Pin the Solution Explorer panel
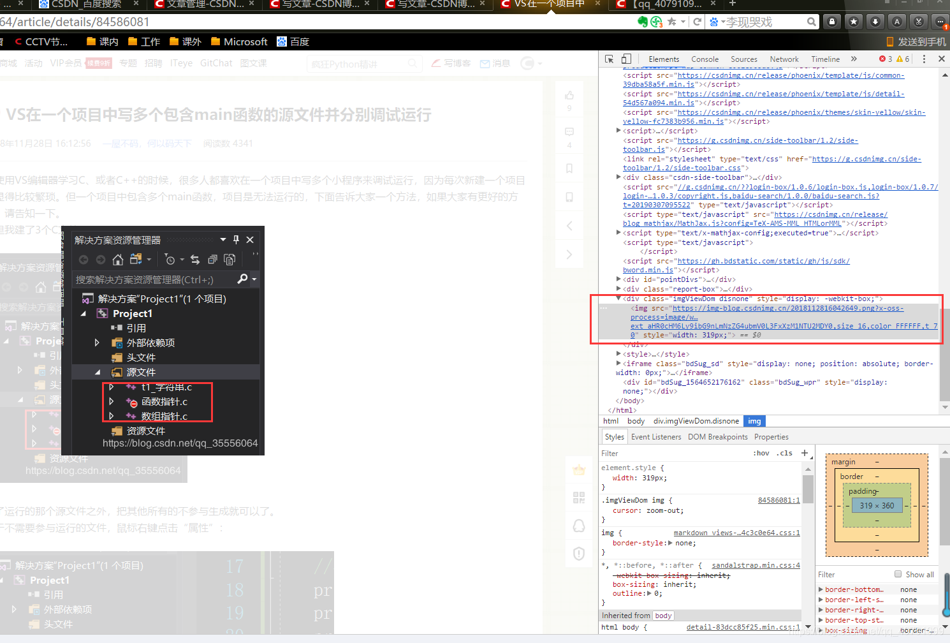950x643 pixels. pos(236,240)
